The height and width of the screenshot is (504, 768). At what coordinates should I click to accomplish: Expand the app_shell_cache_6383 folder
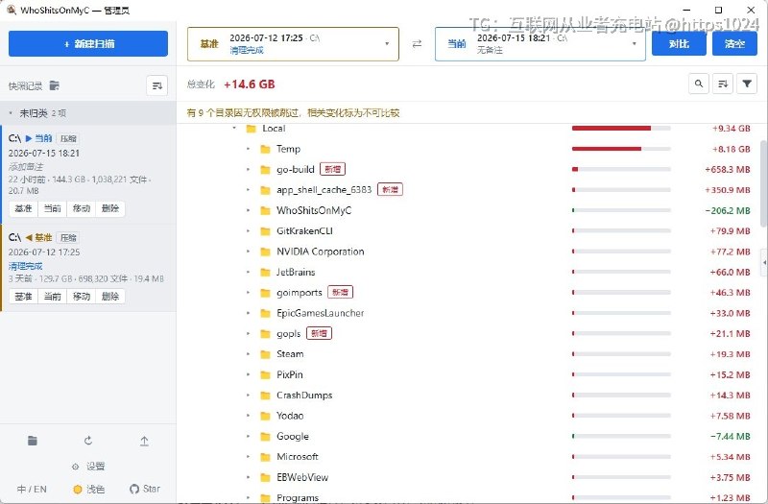tap(248, 190)
